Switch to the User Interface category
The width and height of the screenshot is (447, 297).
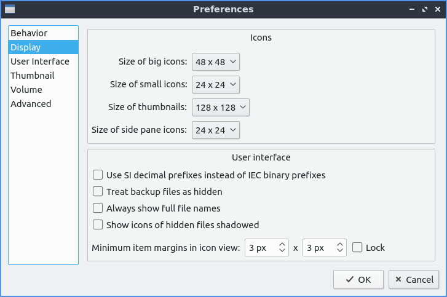[x=40, y=61]
